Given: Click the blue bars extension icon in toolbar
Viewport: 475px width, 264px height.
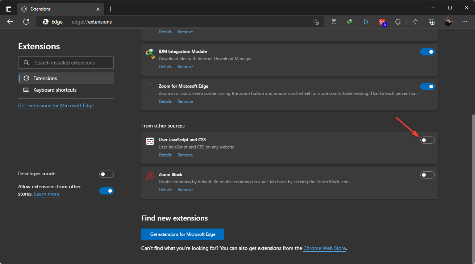Looking at the screenshot, I should point(366,22).
